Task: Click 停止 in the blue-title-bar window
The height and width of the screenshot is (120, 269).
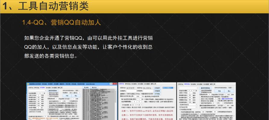Action: [x=76, y=96]
